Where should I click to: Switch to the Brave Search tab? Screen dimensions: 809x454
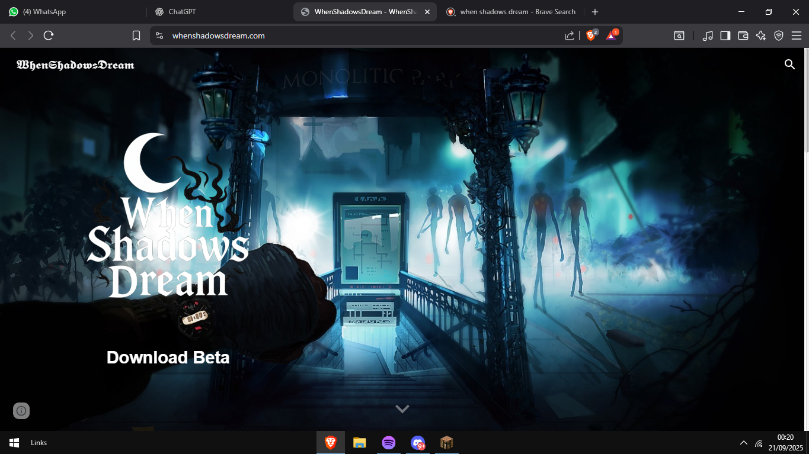(x=511, y=12)
